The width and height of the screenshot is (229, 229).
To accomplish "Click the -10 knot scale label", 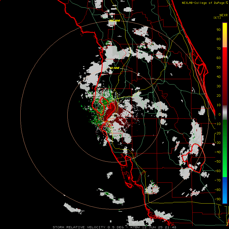I will (218, 124).
